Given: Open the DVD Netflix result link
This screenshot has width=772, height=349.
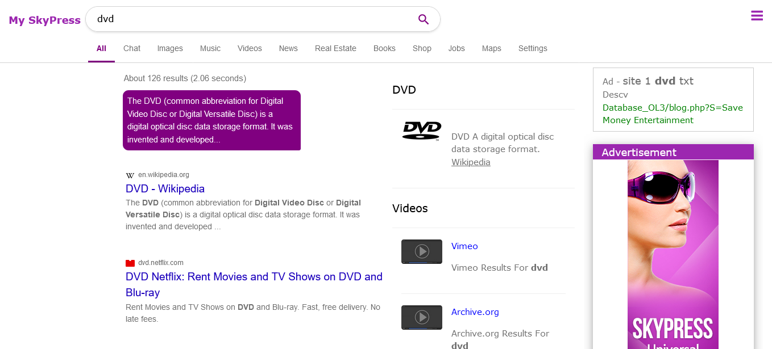Looking at the screenshot, I should (x=254, y=284).
